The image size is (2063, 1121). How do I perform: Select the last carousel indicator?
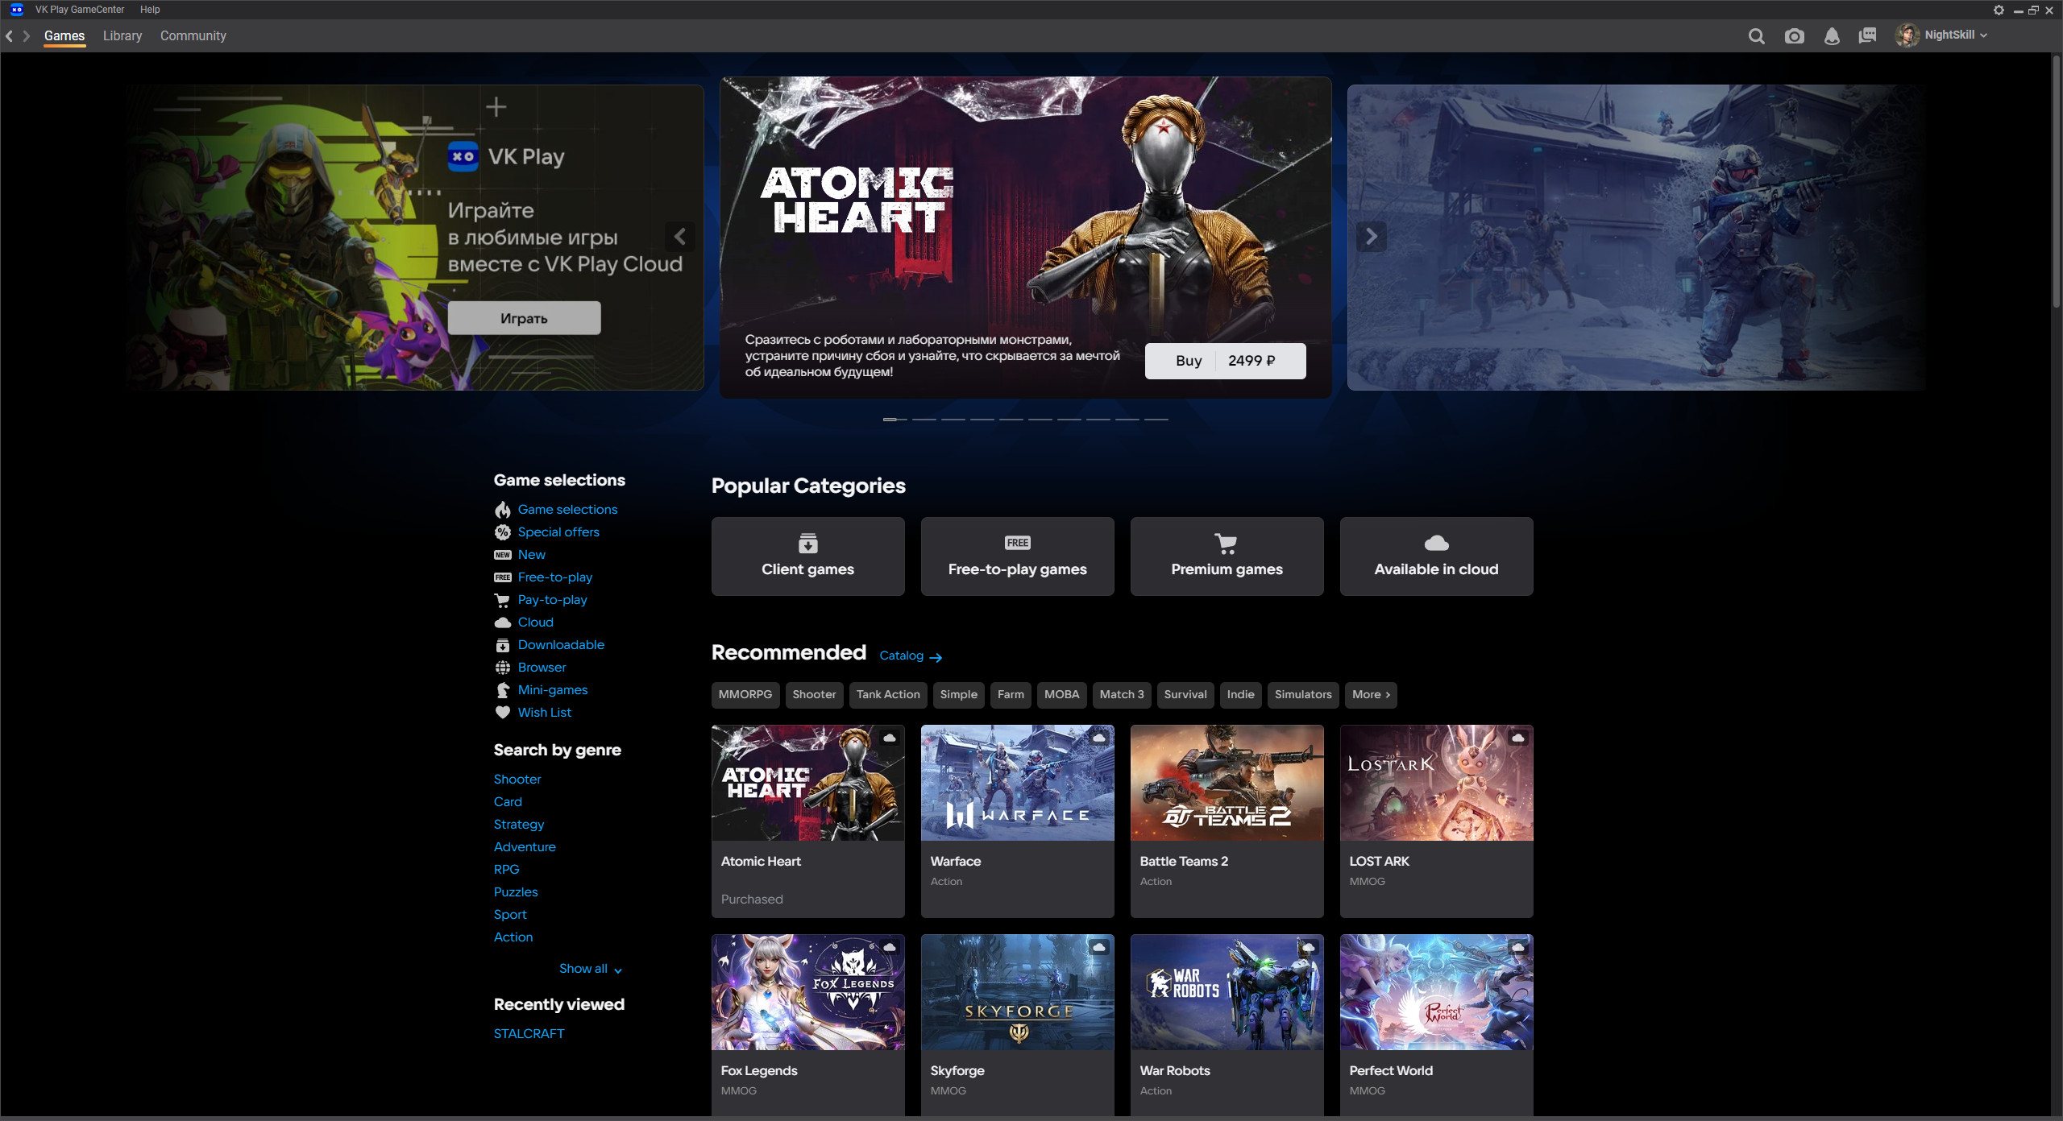(x=1156, y=420)
